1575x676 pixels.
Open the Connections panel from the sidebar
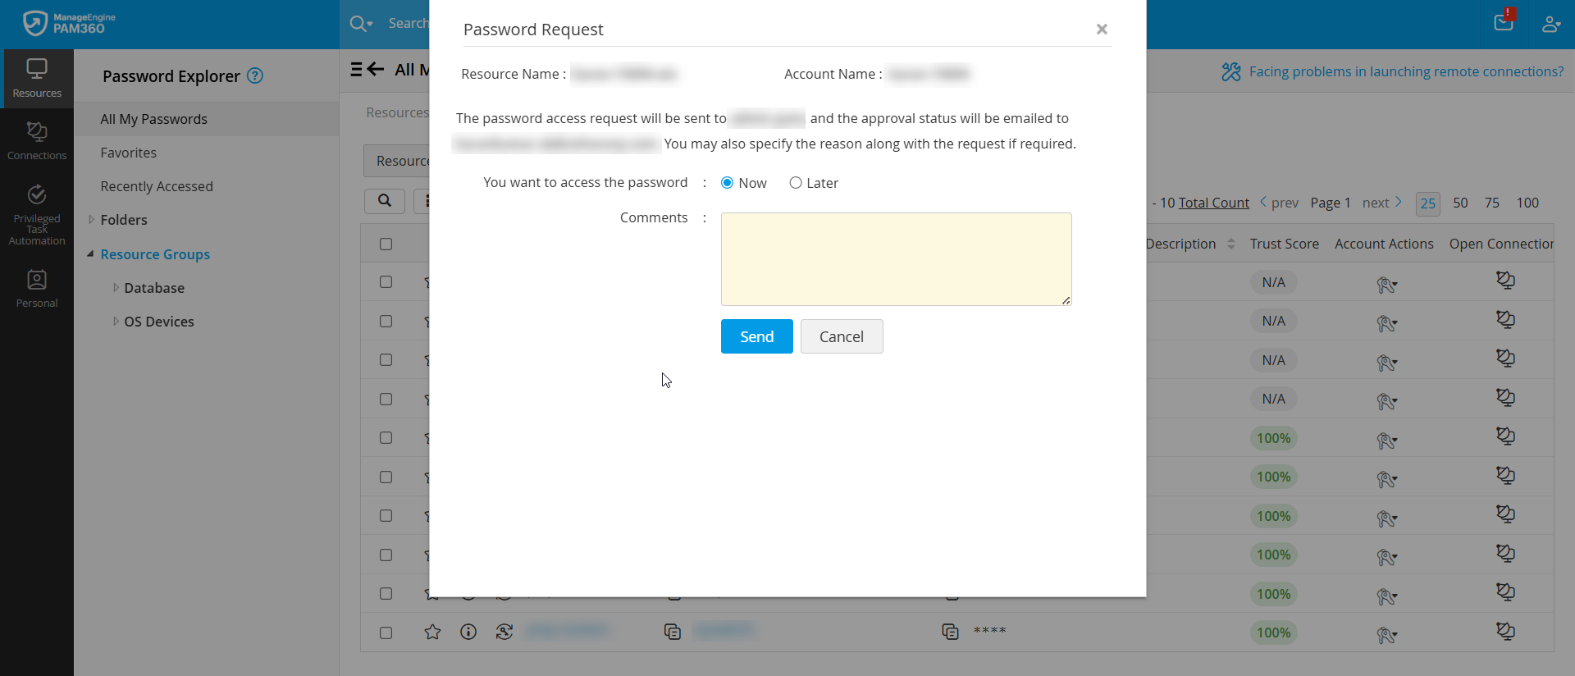coord(37,139)
